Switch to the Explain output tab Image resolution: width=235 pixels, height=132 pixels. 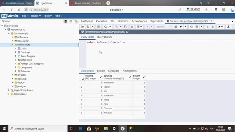(101, 71)
